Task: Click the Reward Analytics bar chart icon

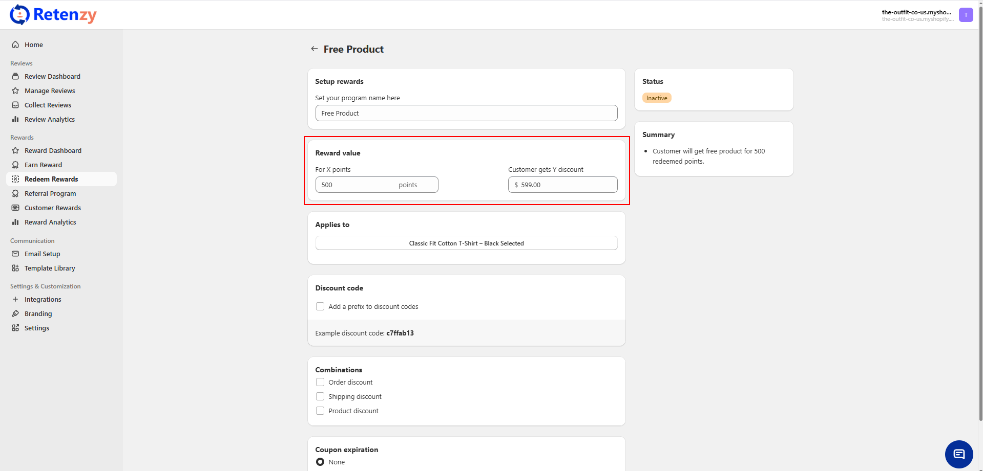Action: tap(15, 222)
